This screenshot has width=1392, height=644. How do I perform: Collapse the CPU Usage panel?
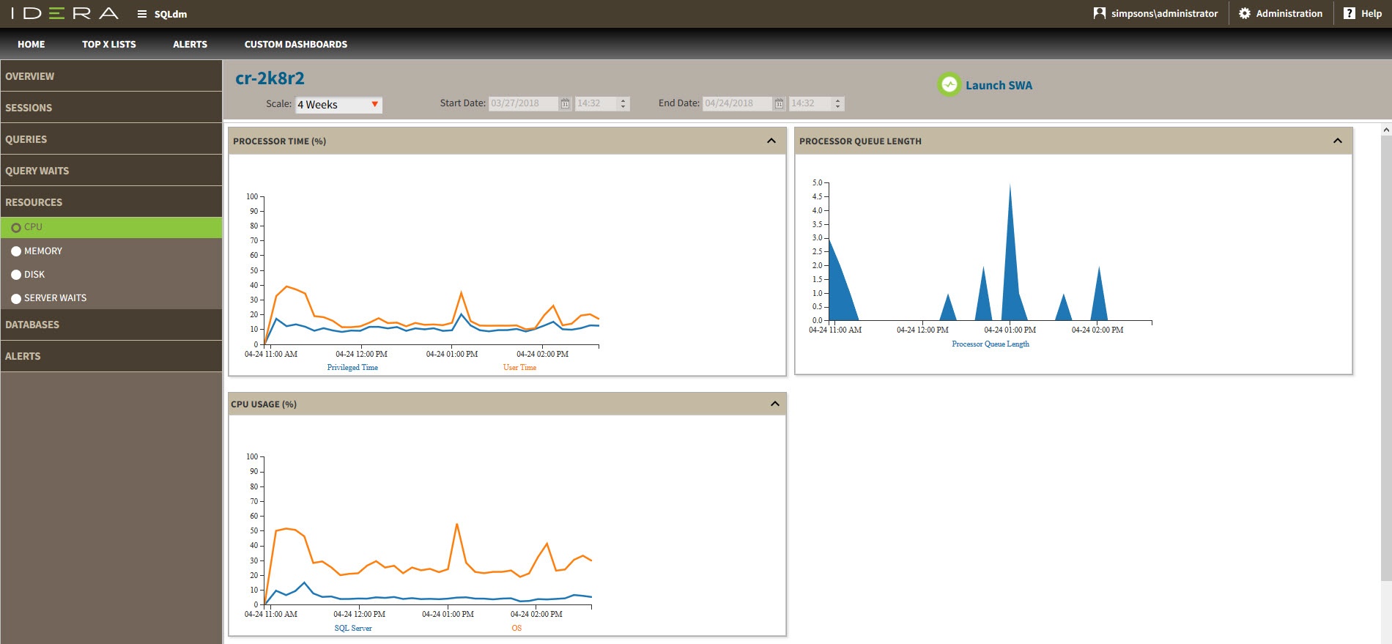pos(774,404)
